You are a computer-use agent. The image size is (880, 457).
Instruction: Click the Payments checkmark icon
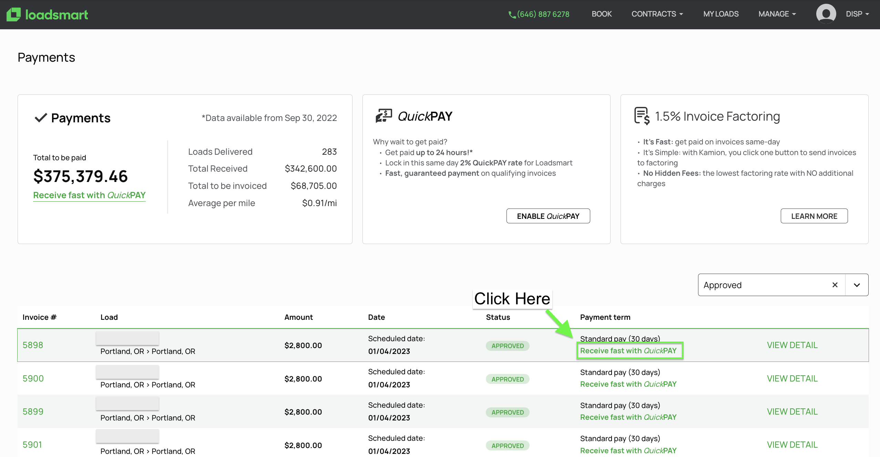41,118
